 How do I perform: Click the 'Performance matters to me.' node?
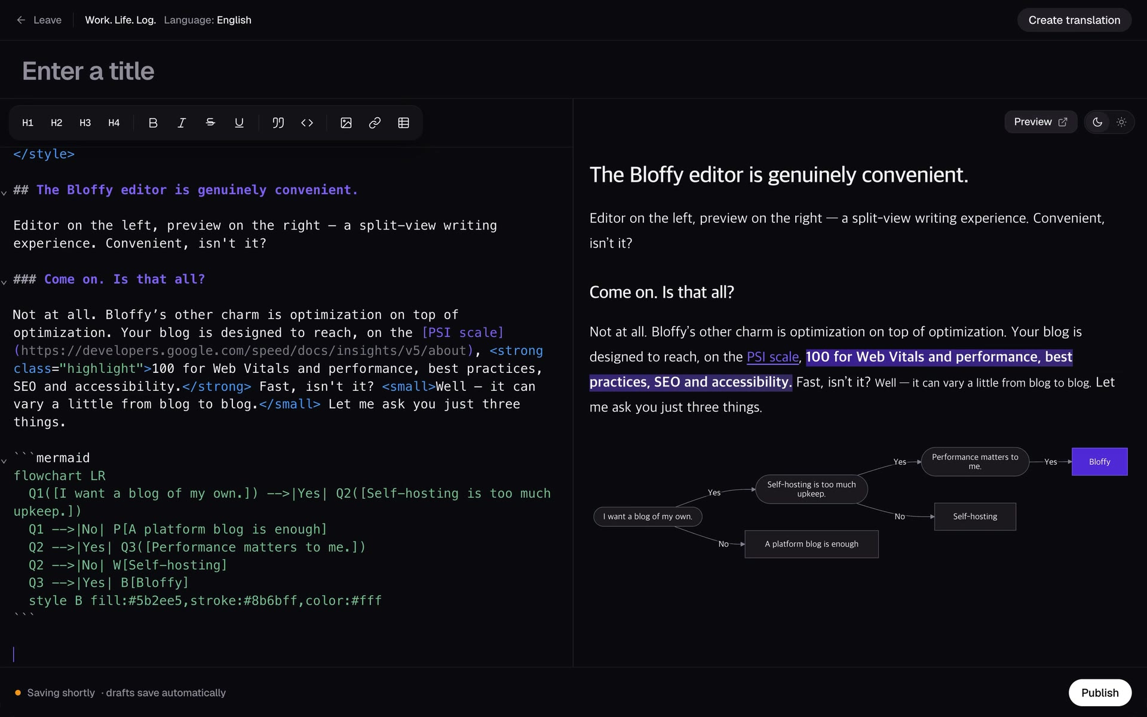[975, 461]
